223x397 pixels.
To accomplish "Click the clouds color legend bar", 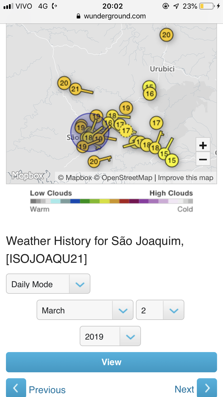I will [x=111, y=201].
